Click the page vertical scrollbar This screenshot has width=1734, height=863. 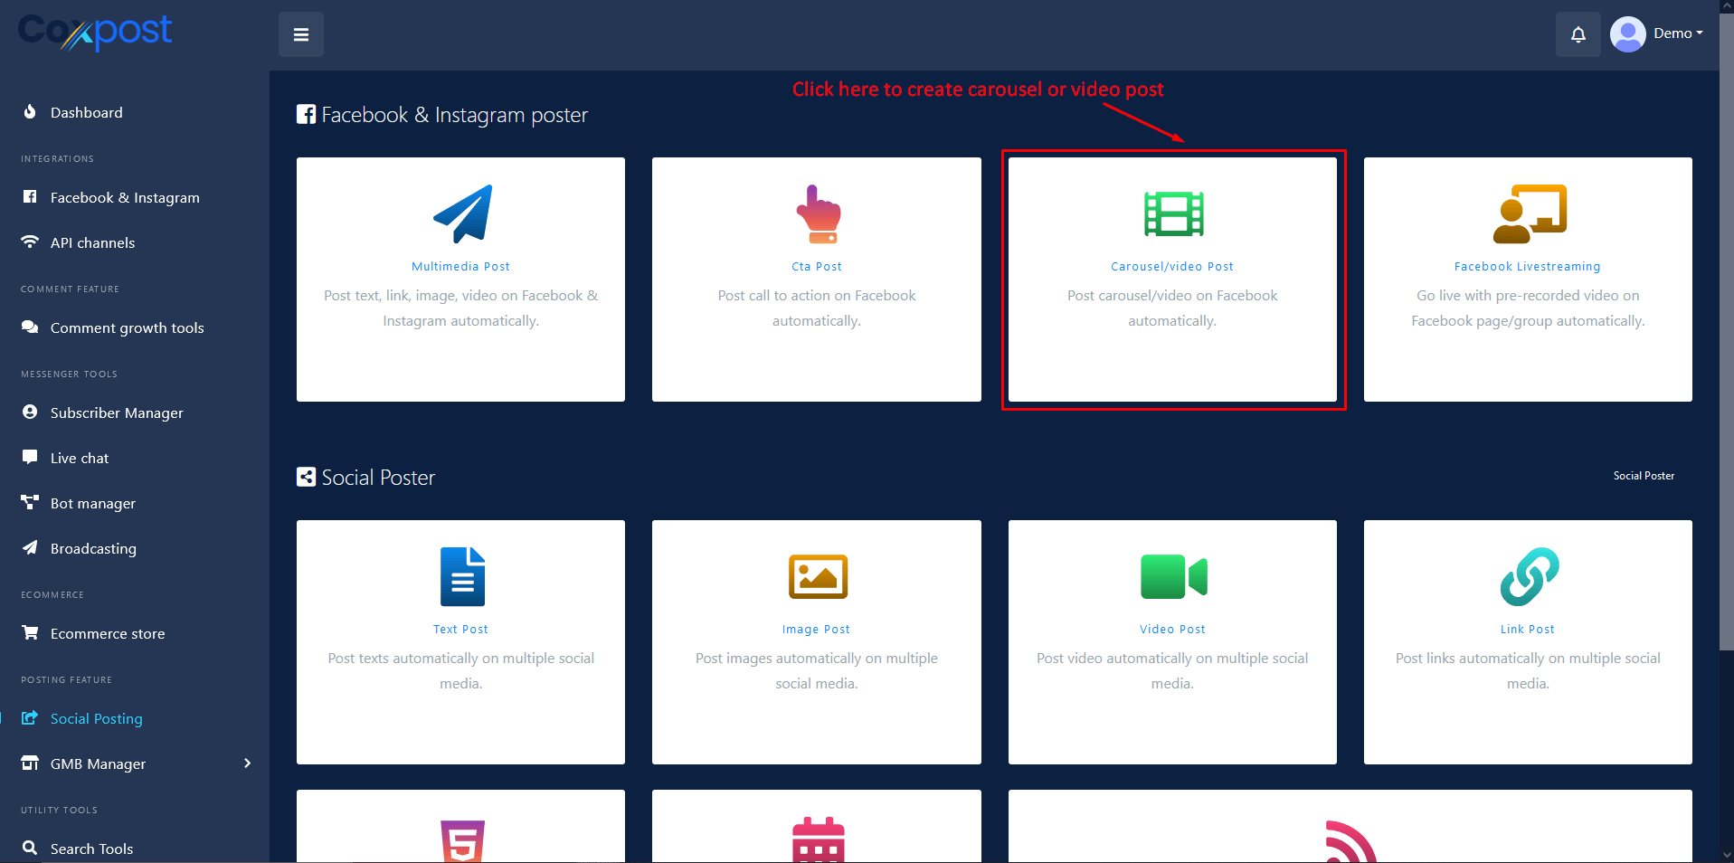point(1726,362)
